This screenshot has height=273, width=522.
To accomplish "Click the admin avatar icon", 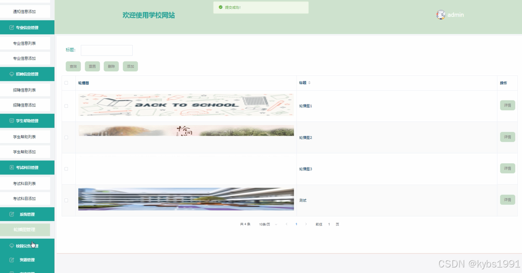I will (441, 15).
